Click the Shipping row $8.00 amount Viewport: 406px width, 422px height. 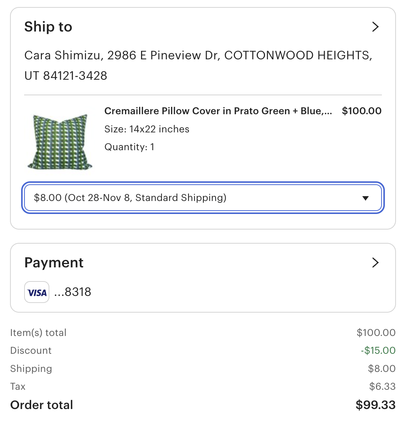point(382,369)
